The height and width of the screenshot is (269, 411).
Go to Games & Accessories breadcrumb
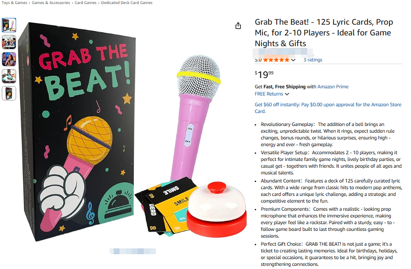click(51, 3)
